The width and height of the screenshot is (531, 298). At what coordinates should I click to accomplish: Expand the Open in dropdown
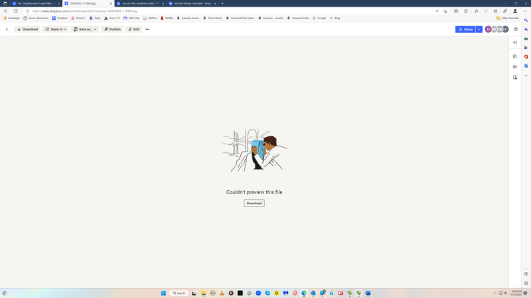(x=56, y=29)
